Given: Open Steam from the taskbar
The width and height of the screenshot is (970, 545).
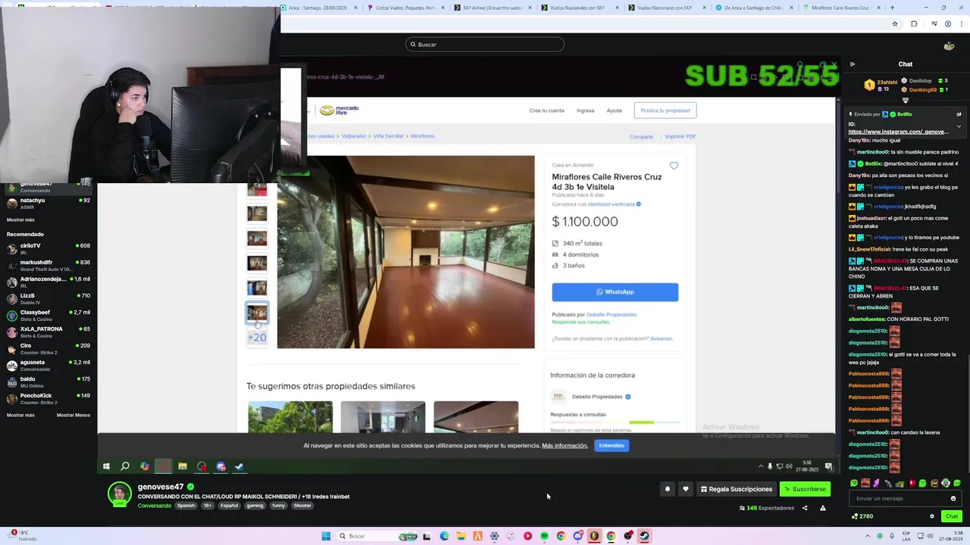Looking at the screenshot, I should 644,536.
